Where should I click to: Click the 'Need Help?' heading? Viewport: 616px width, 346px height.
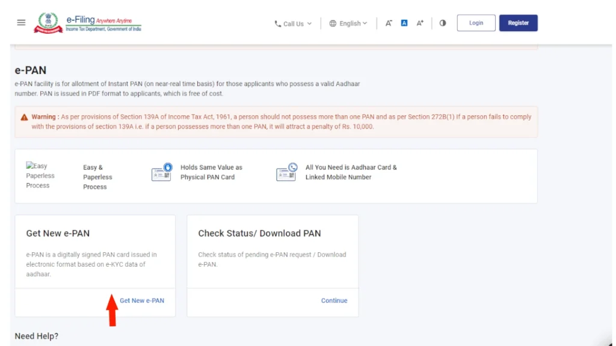37,336
